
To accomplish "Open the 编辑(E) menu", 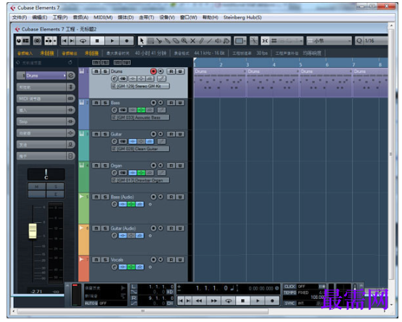I will [x=39, y=17].
